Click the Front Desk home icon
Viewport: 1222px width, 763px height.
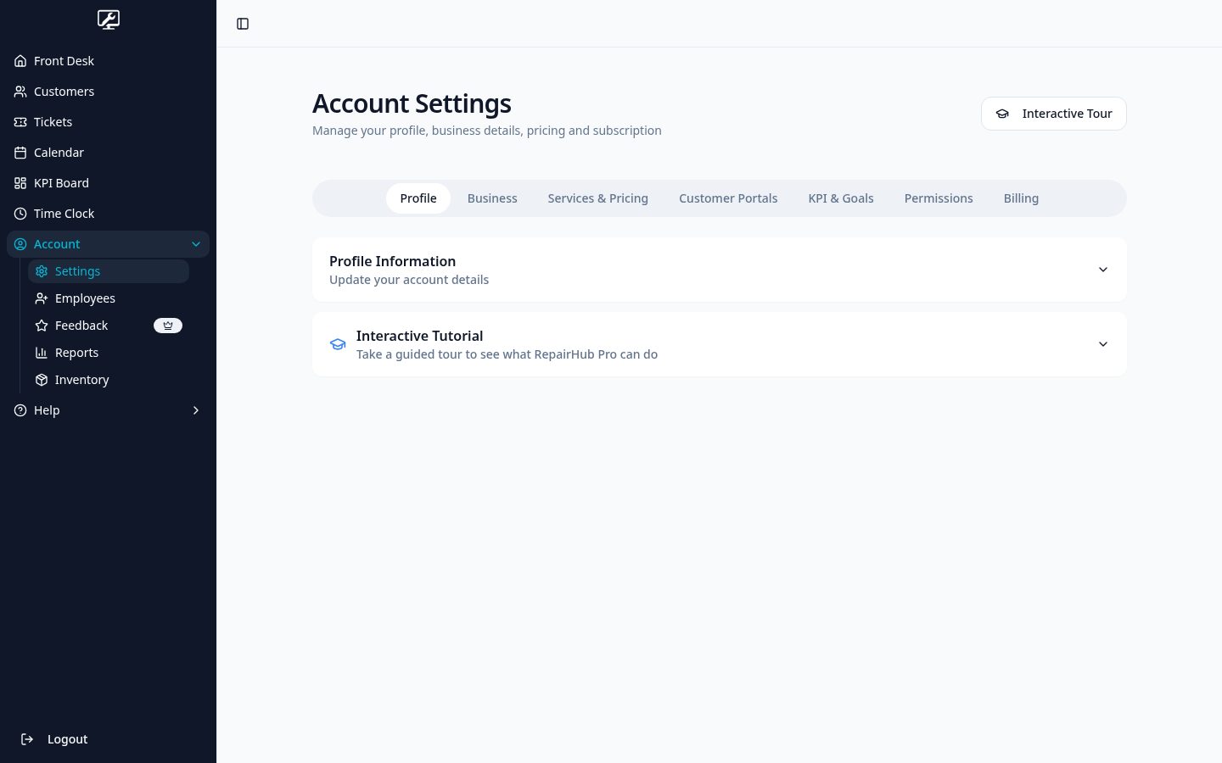(20, 61)
